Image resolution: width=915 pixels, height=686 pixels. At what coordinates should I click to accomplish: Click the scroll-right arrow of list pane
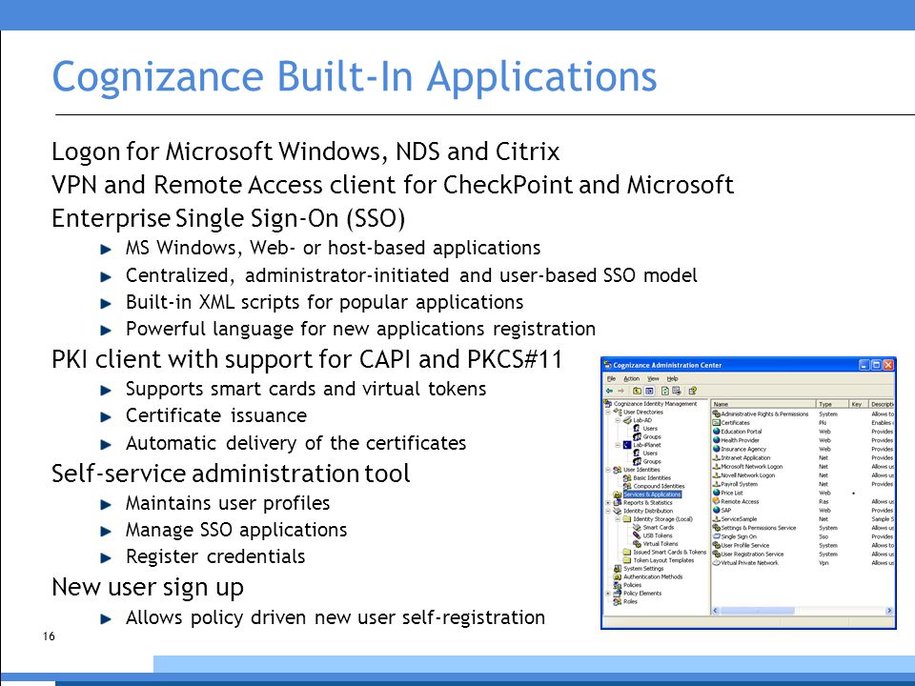[x=889, y=610]
